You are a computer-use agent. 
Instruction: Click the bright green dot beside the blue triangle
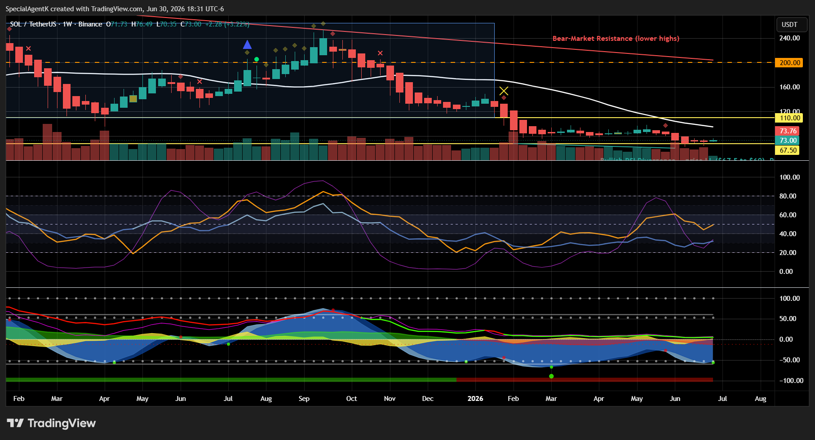pos(257,59)
